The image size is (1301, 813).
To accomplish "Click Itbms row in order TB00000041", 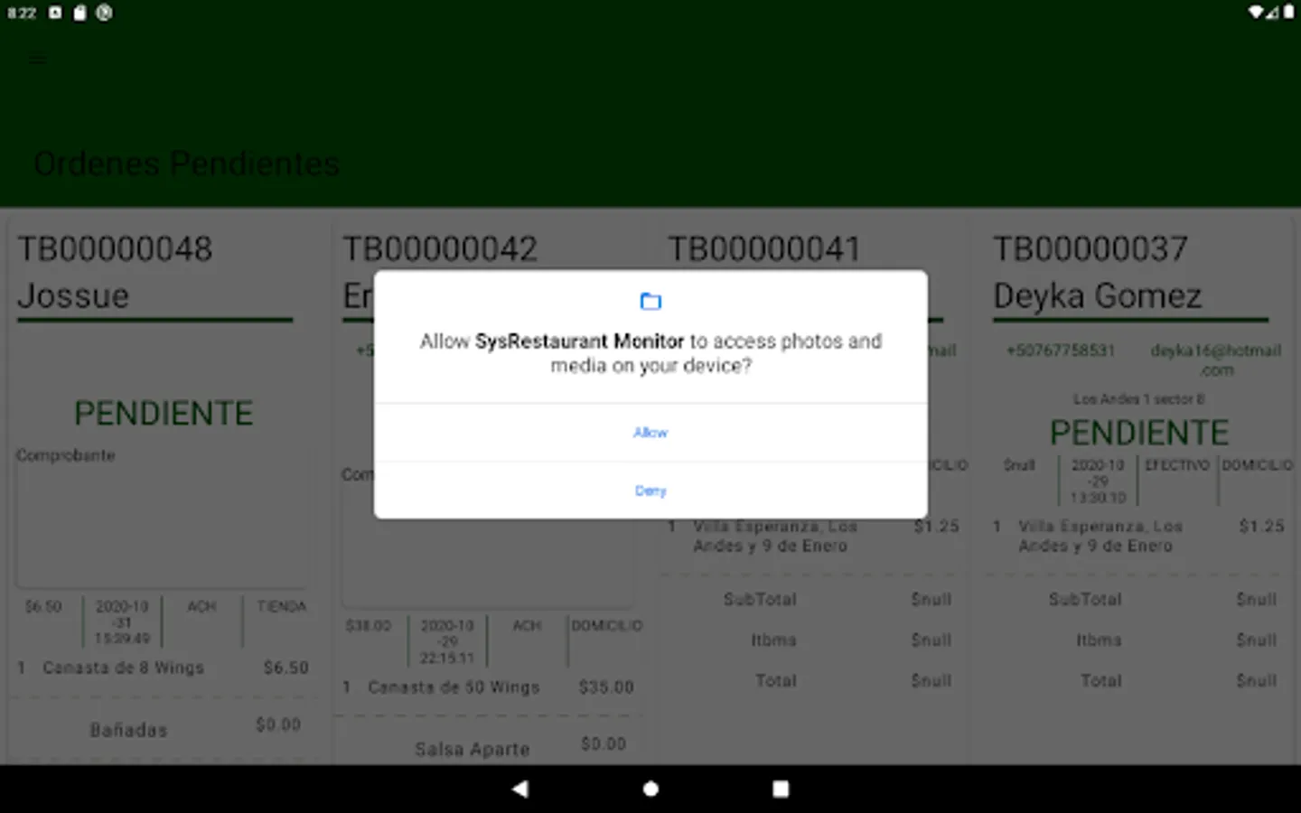I will coord(813,640).
